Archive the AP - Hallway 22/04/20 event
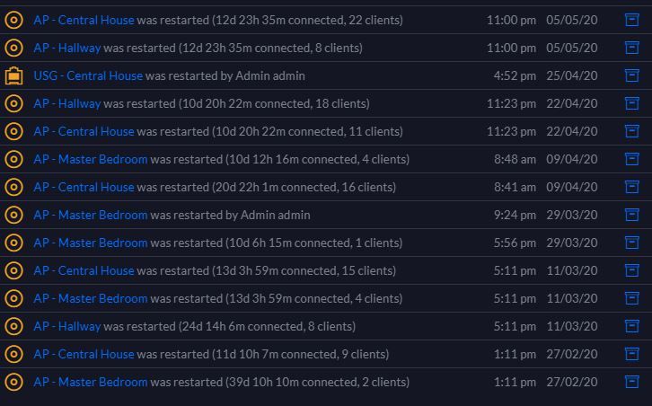Image resolution: width=652 pixels, height=406 pixels. pyautogui.click(x=632, y=103)
